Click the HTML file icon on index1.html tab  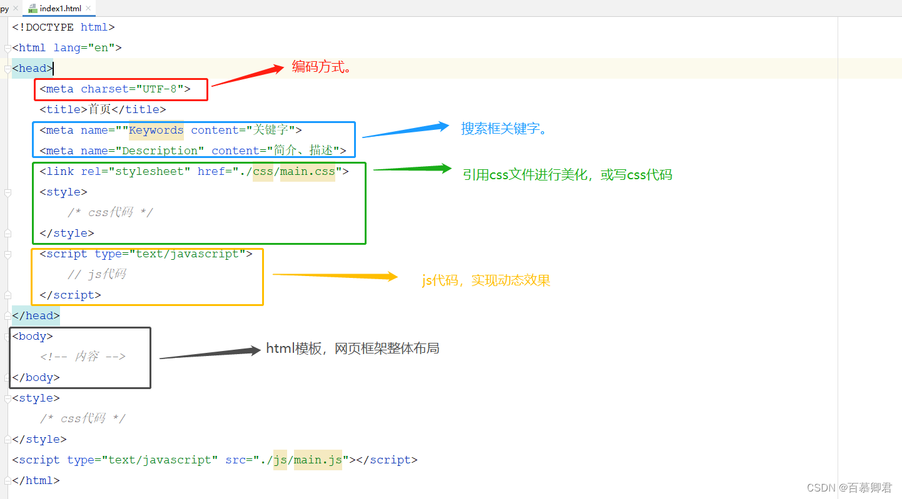click(32, 9)
